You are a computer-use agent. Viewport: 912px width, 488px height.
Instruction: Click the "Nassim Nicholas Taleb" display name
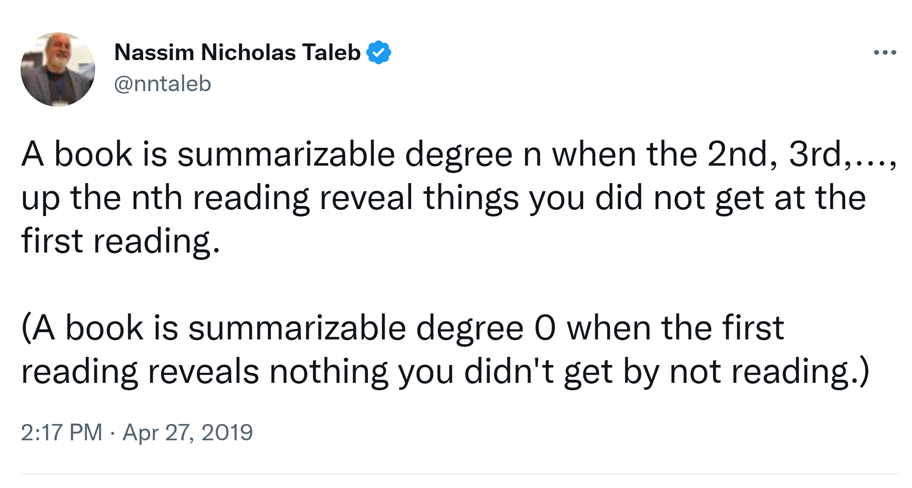pyautogui.click(x=237, y=52)
